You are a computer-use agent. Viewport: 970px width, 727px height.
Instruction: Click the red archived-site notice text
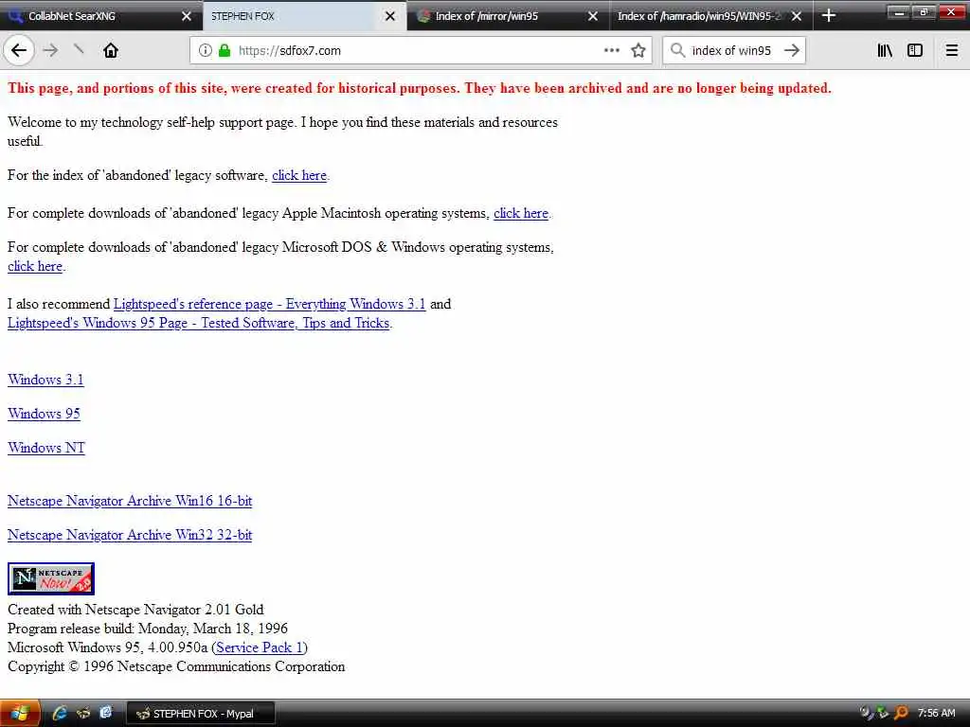[x=420, y=88]
